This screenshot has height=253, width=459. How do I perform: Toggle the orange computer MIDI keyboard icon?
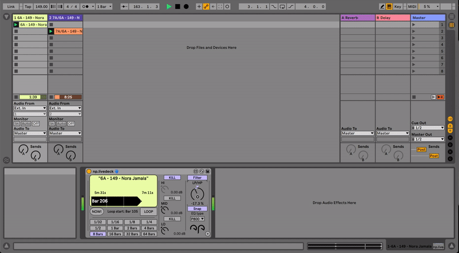tap(389, 7)
